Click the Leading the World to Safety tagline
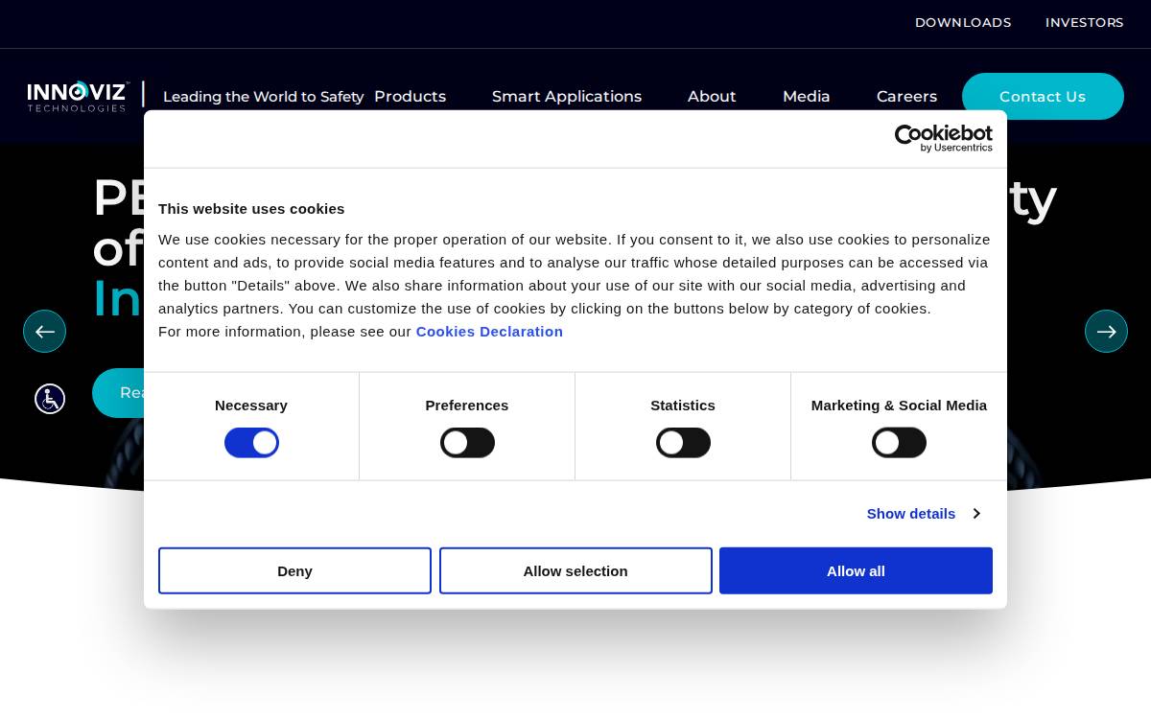Viewport: 1151px width, 719px height. (263, 96)
